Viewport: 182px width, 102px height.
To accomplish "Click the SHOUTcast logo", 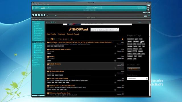I will pyautogui.click(x=78, y=29).
